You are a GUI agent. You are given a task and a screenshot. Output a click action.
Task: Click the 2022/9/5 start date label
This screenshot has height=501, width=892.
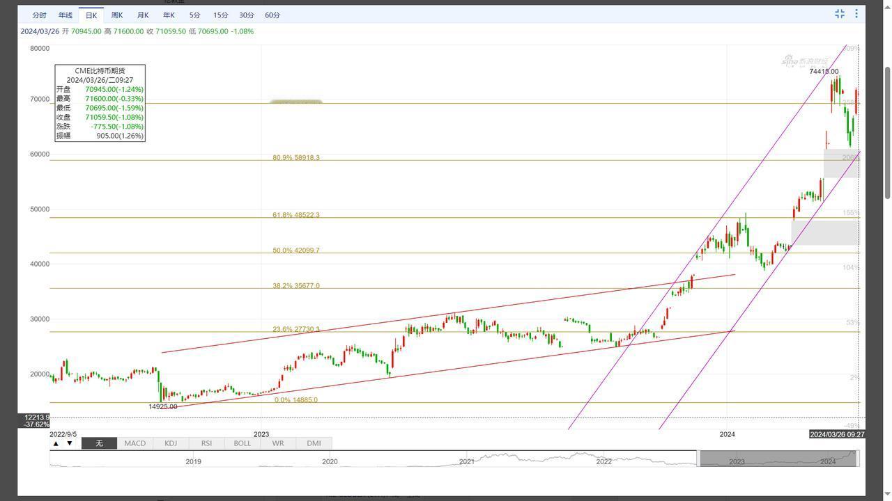click(63, 434)
